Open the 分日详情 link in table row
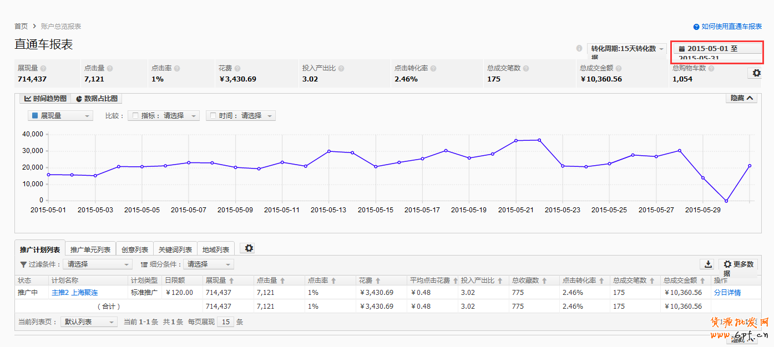The image size is (774, 347). pos(727,293)
